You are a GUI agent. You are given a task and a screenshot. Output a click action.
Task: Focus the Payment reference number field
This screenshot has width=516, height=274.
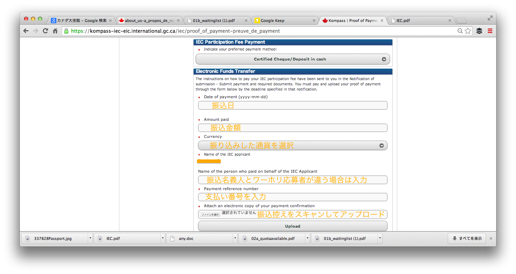[292, 197]
